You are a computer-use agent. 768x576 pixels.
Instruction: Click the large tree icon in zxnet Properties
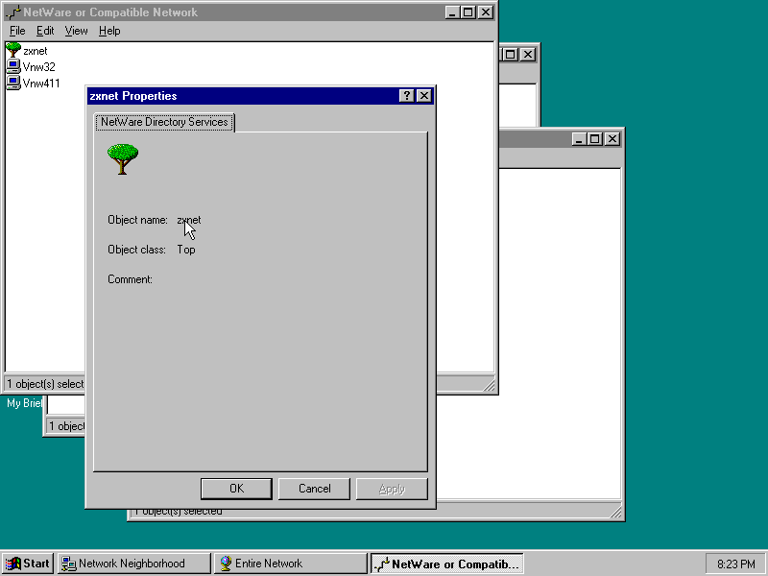pos(123,158)
